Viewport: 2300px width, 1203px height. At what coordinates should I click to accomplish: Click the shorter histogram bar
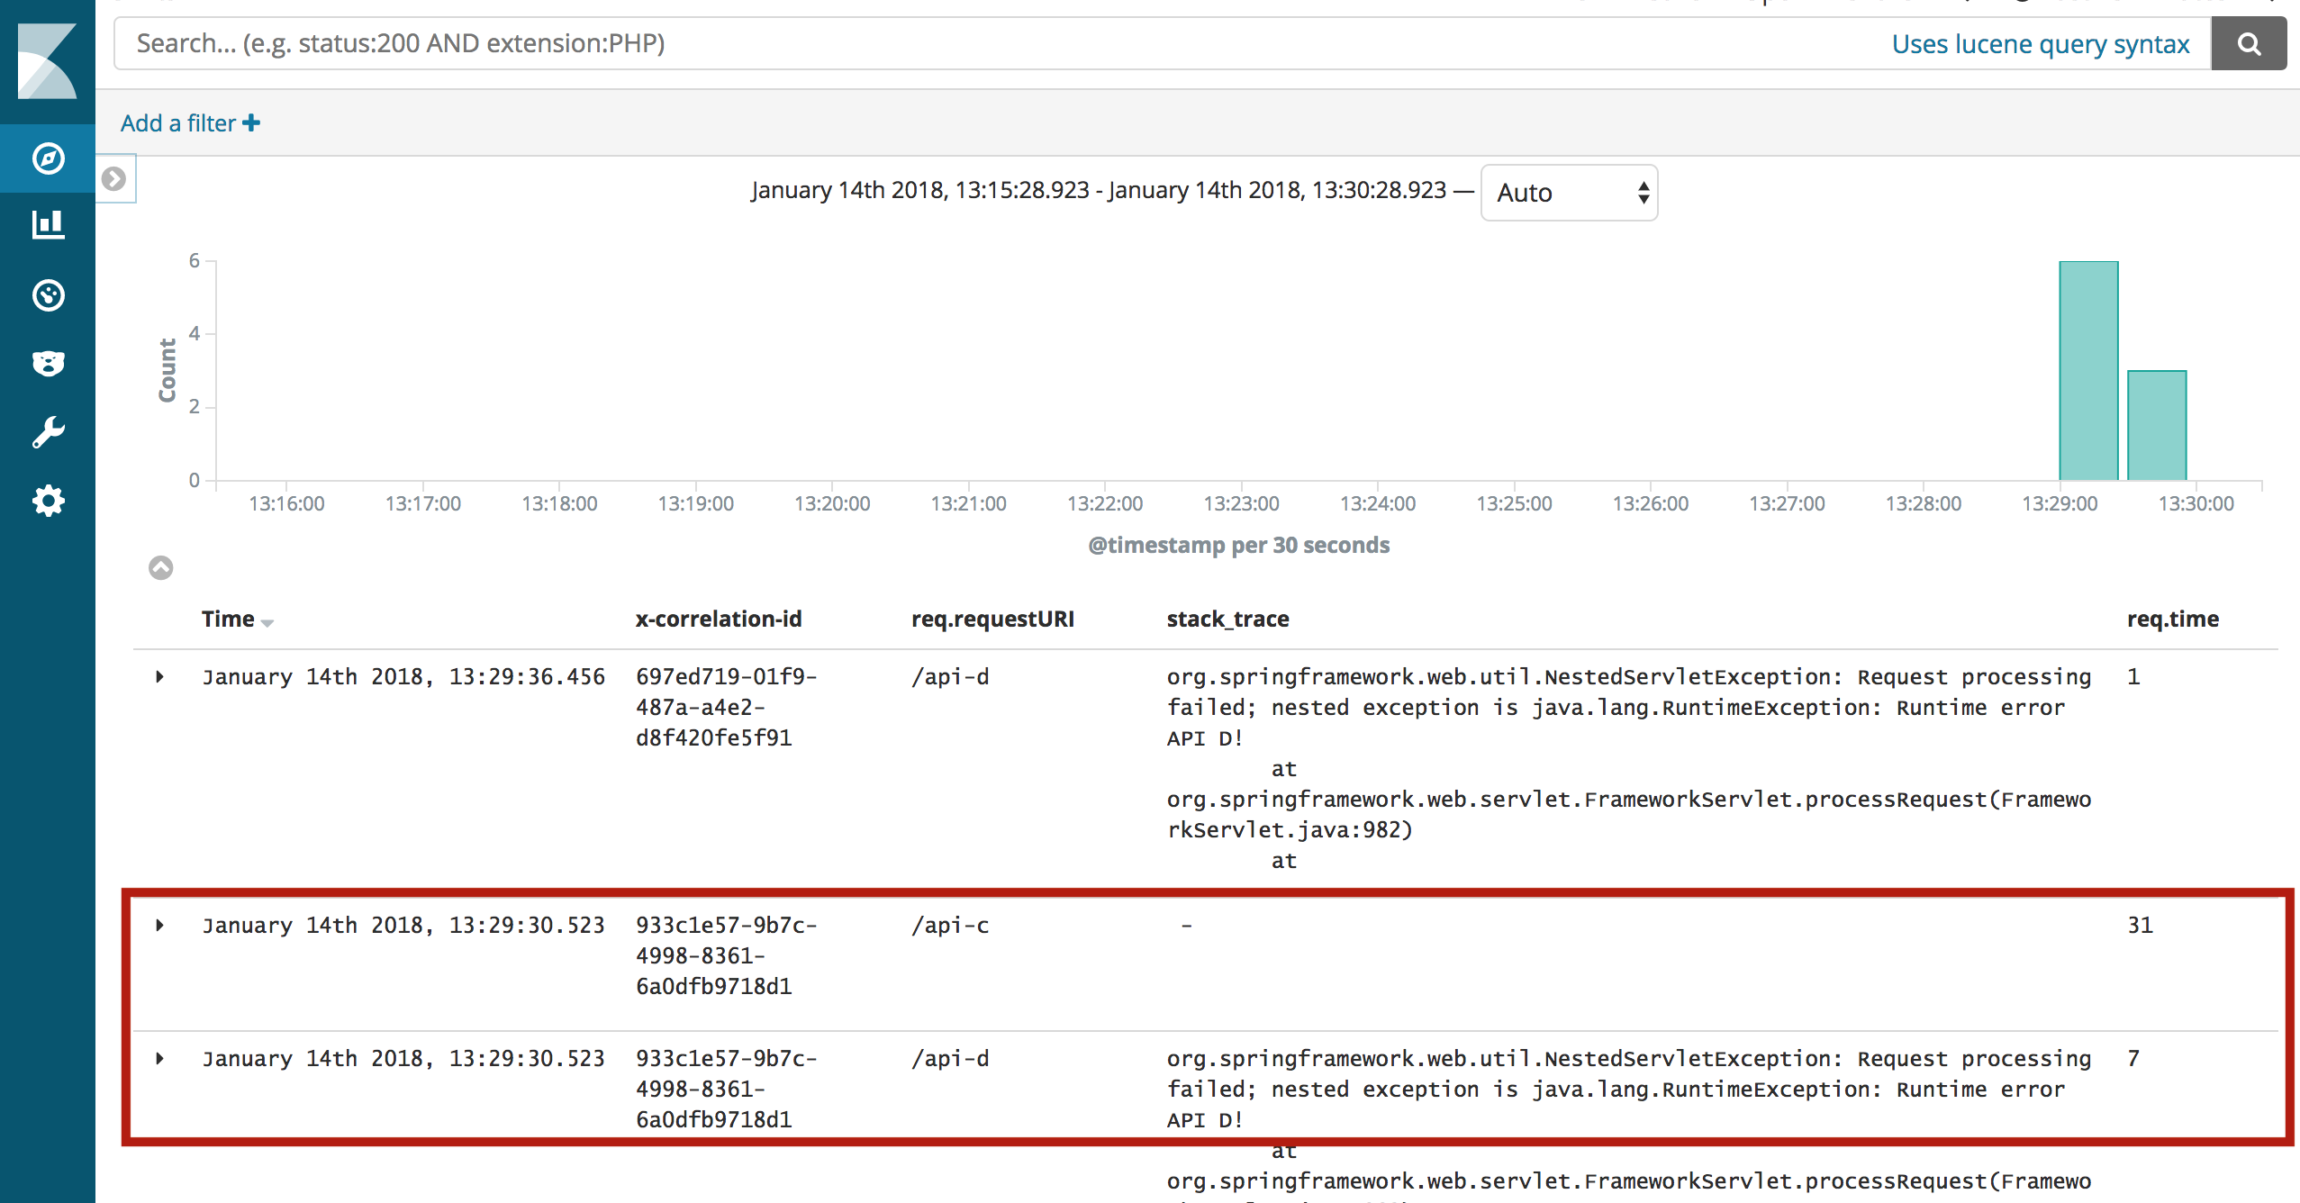pos(2156,425)
